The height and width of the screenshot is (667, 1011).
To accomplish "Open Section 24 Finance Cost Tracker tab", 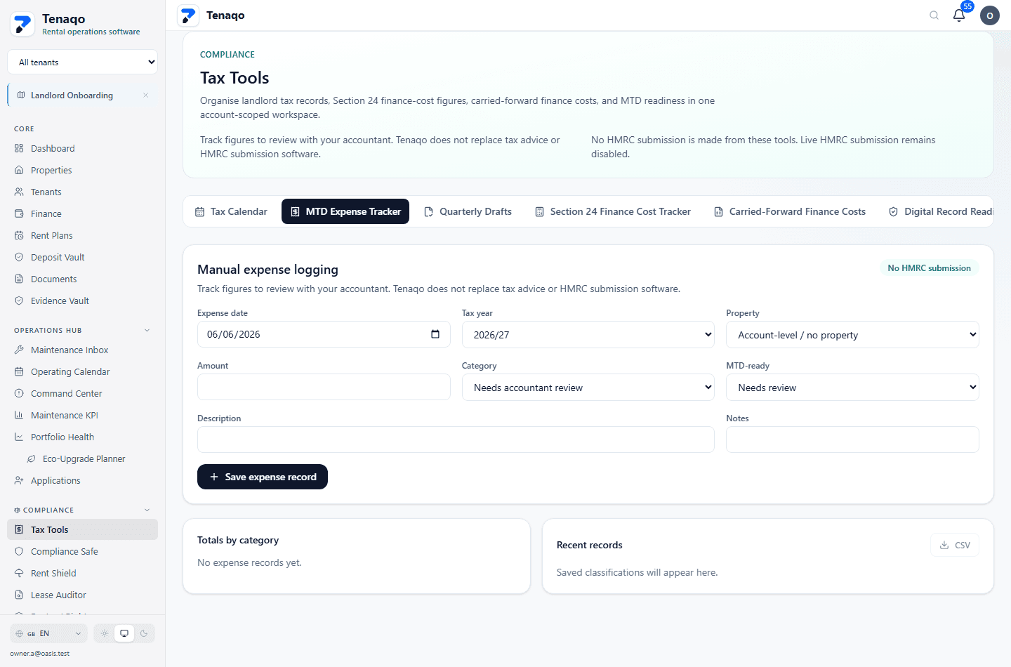I will [613, 211].
